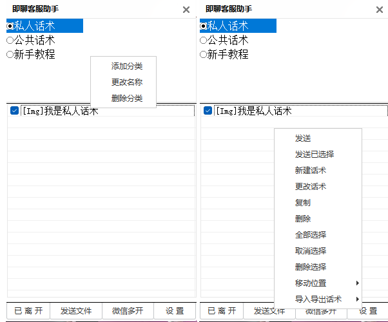
Task: Expand the 移动位置 submenu arrow
Action: (x=357, y=283)
